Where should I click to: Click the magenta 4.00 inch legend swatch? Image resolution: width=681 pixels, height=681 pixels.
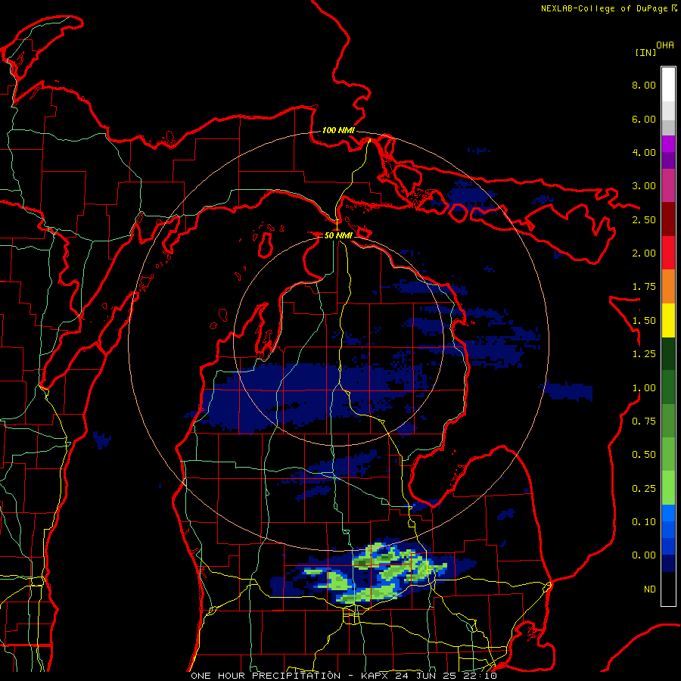click(x=668, y=144)
